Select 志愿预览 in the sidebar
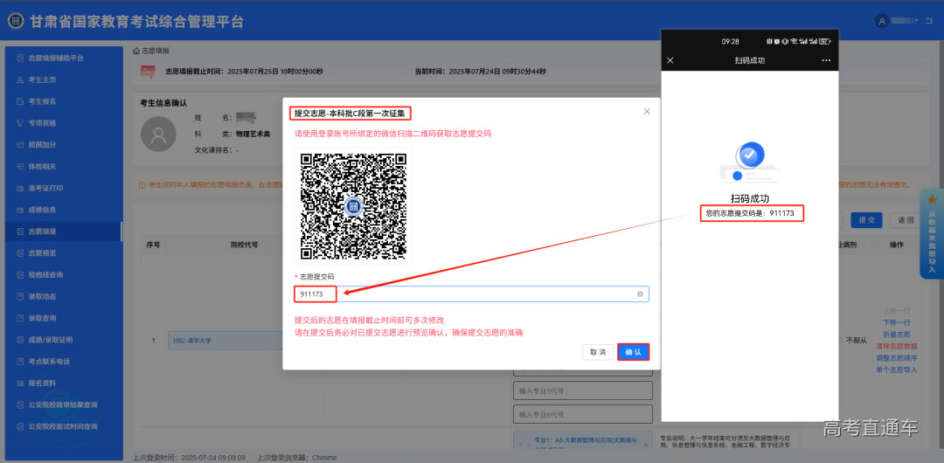The height and width of the screenshot is (463, 944). pos(42,253)
